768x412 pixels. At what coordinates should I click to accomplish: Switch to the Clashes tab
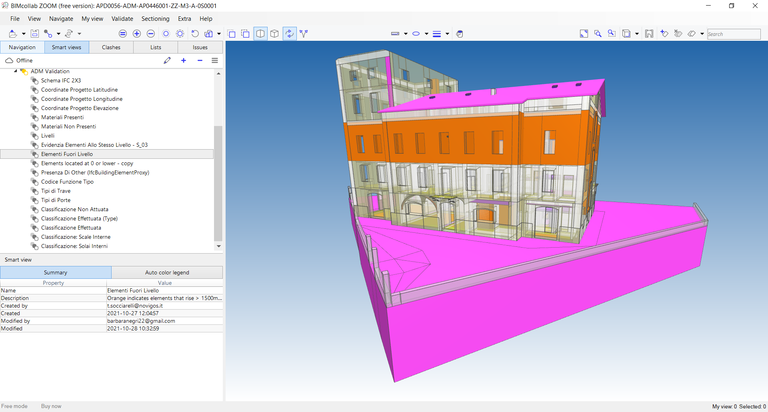pos(111,47)
